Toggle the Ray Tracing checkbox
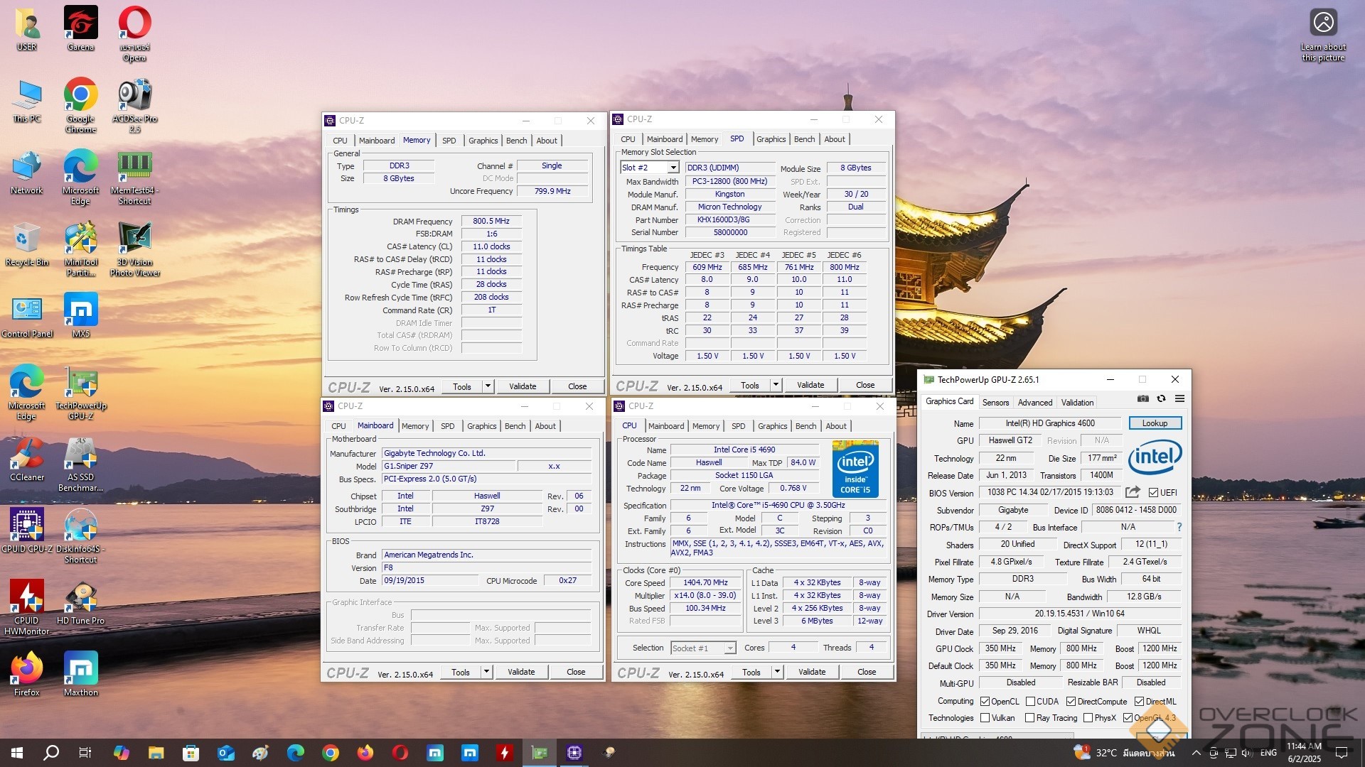 (1029, 718)
